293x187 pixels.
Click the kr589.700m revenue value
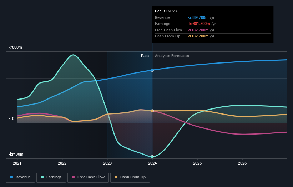point(198,17)
